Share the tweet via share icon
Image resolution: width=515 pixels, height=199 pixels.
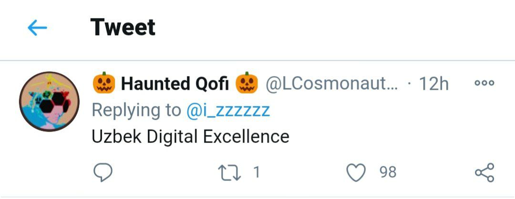(x=484, y=172)
